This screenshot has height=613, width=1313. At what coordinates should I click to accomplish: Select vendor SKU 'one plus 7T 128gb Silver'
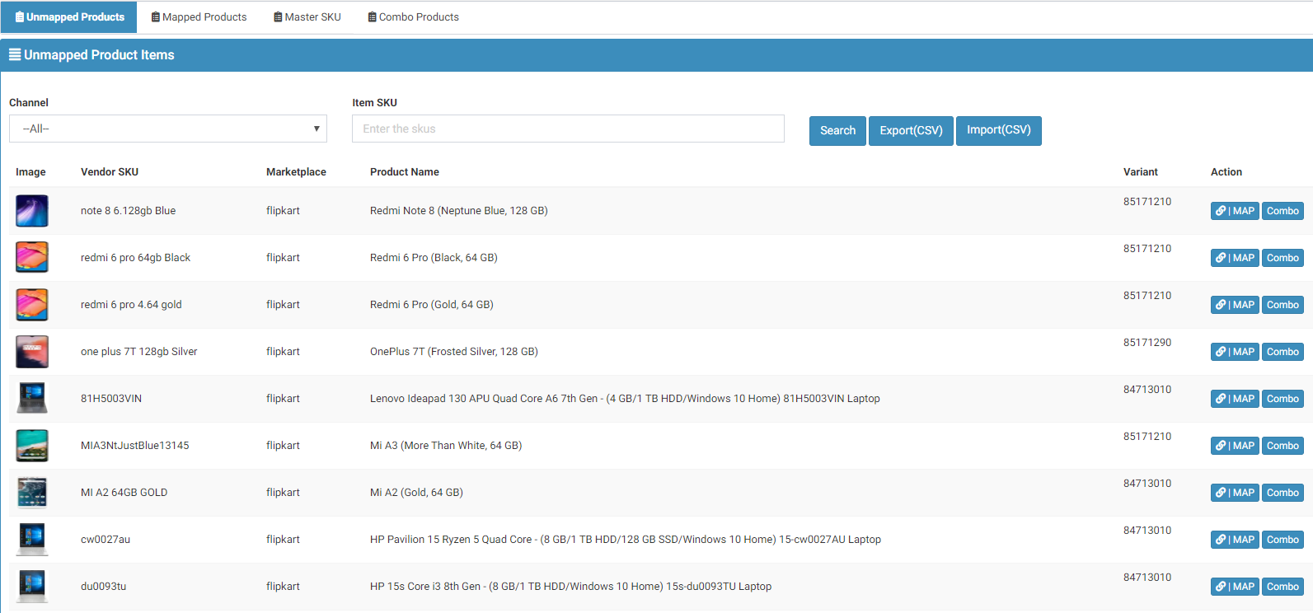point(139,352)
